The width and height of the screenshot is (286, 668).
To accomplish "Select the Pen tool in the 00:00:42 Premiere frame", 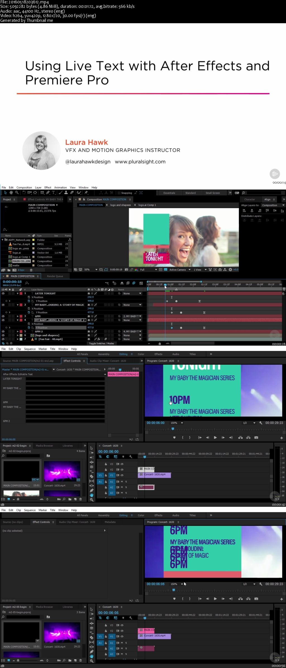I will (91, 490).
